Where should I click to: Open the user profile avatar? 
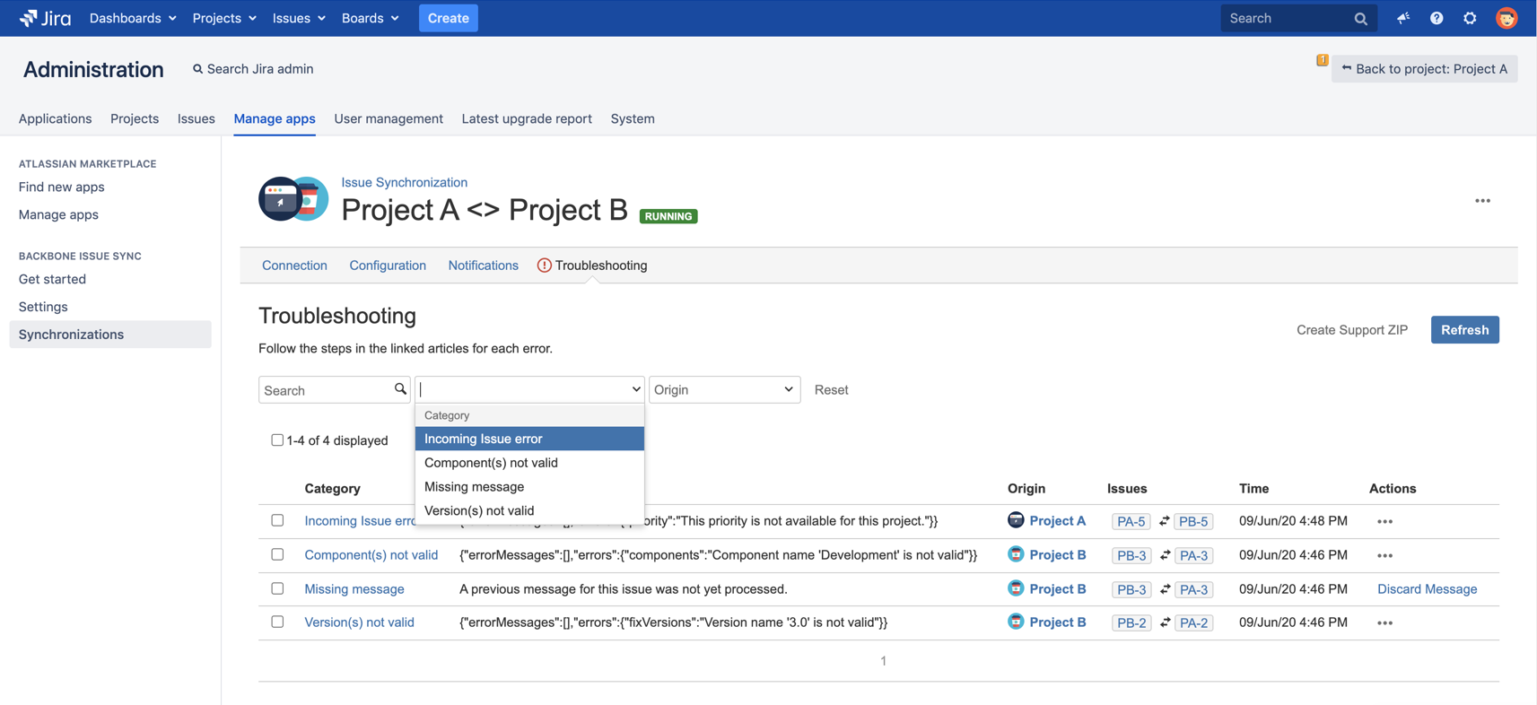[x=1506, y=18]
